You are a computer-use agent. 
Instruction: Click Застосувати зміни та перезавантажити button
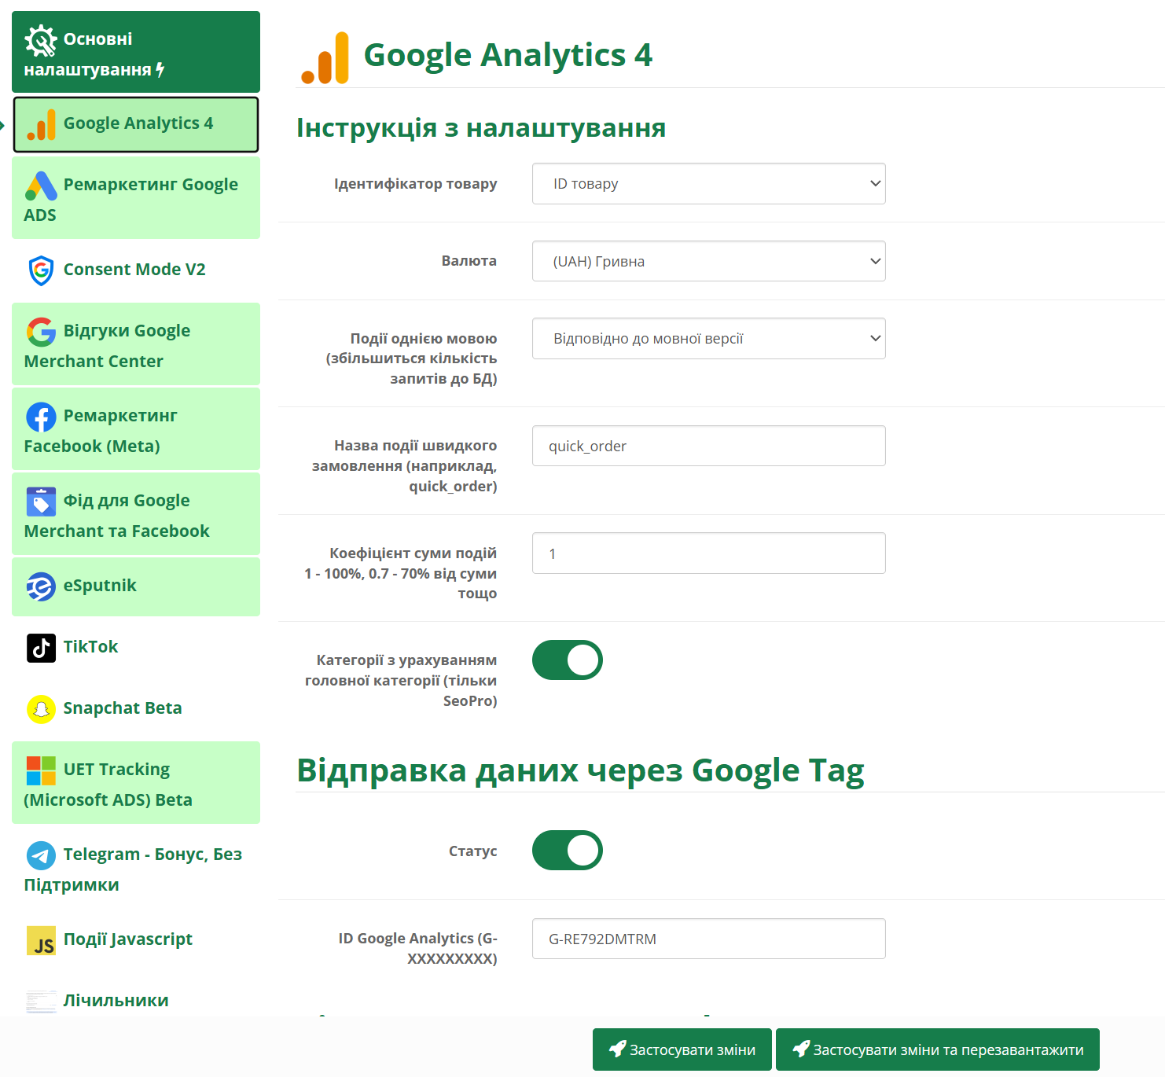point(938,1049)
